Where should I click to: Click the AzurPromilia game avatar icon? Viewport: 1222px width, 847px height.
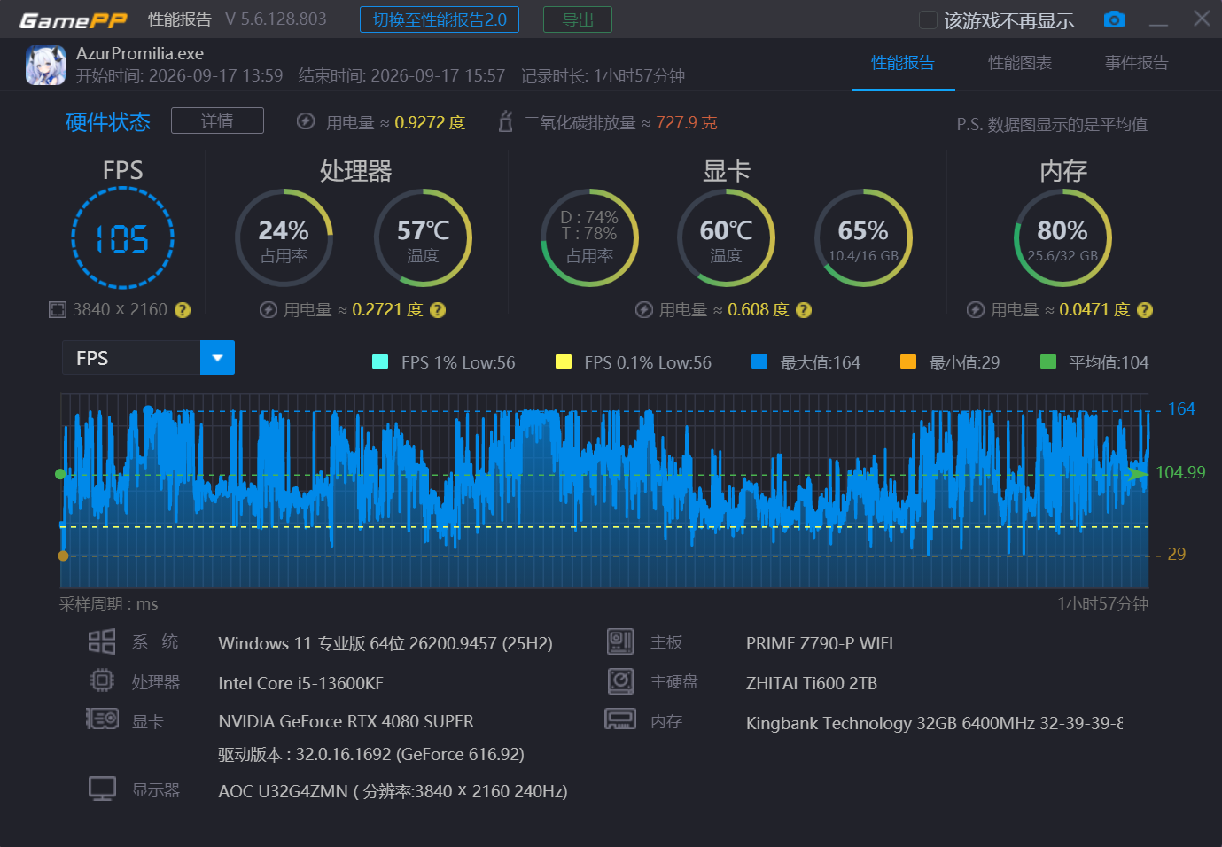(45, 66)
